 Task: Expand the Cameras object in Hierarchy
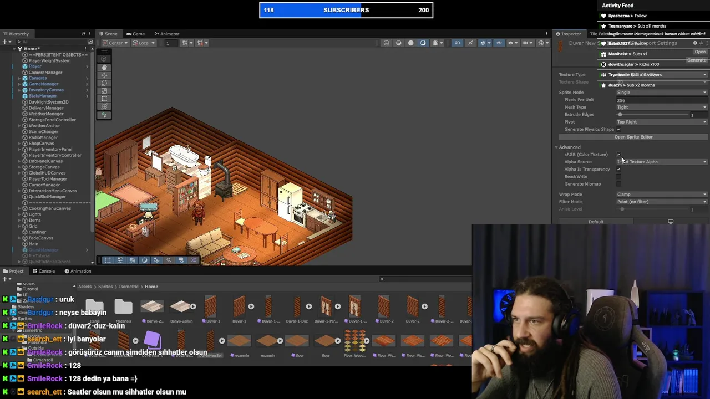pyautogui.click(x=19, y=78)
